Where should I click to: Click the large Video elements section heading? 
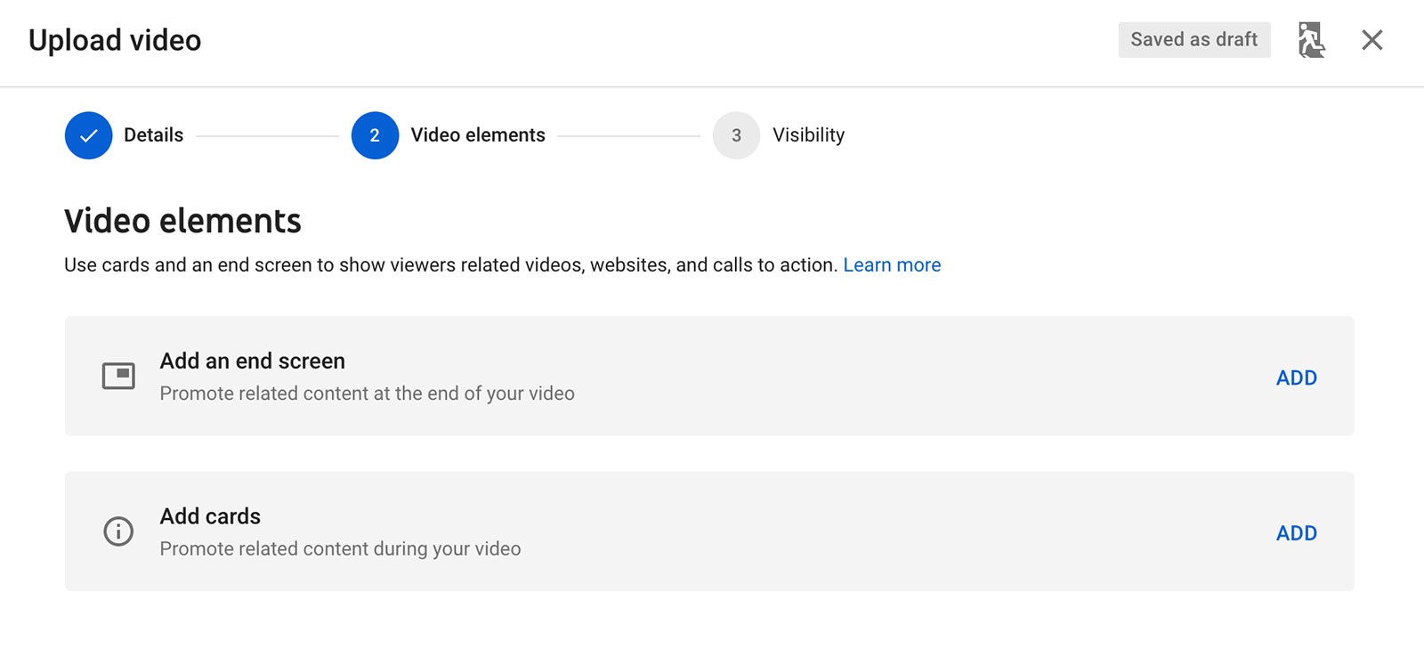coord(182,221)
